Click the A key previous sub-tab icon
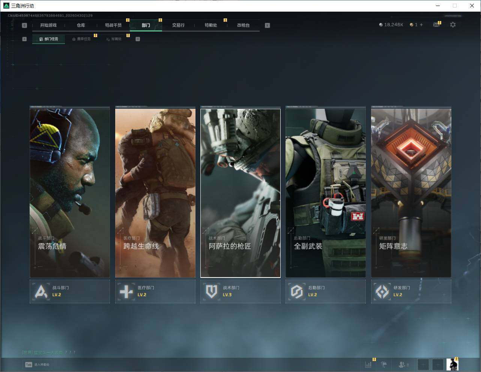Viewport: 481px width, 372px height. pyautogui.click(x=24, y=39)
